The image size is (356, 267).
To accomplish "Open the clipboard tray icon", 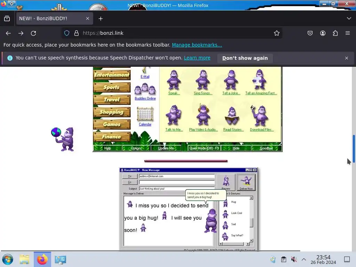I will tap(284, 259).
